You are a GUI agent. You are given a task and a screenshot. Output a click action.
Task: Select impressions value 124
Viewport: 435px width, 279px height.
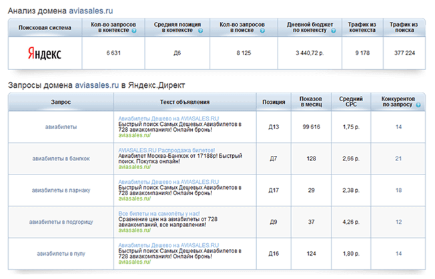312,254
